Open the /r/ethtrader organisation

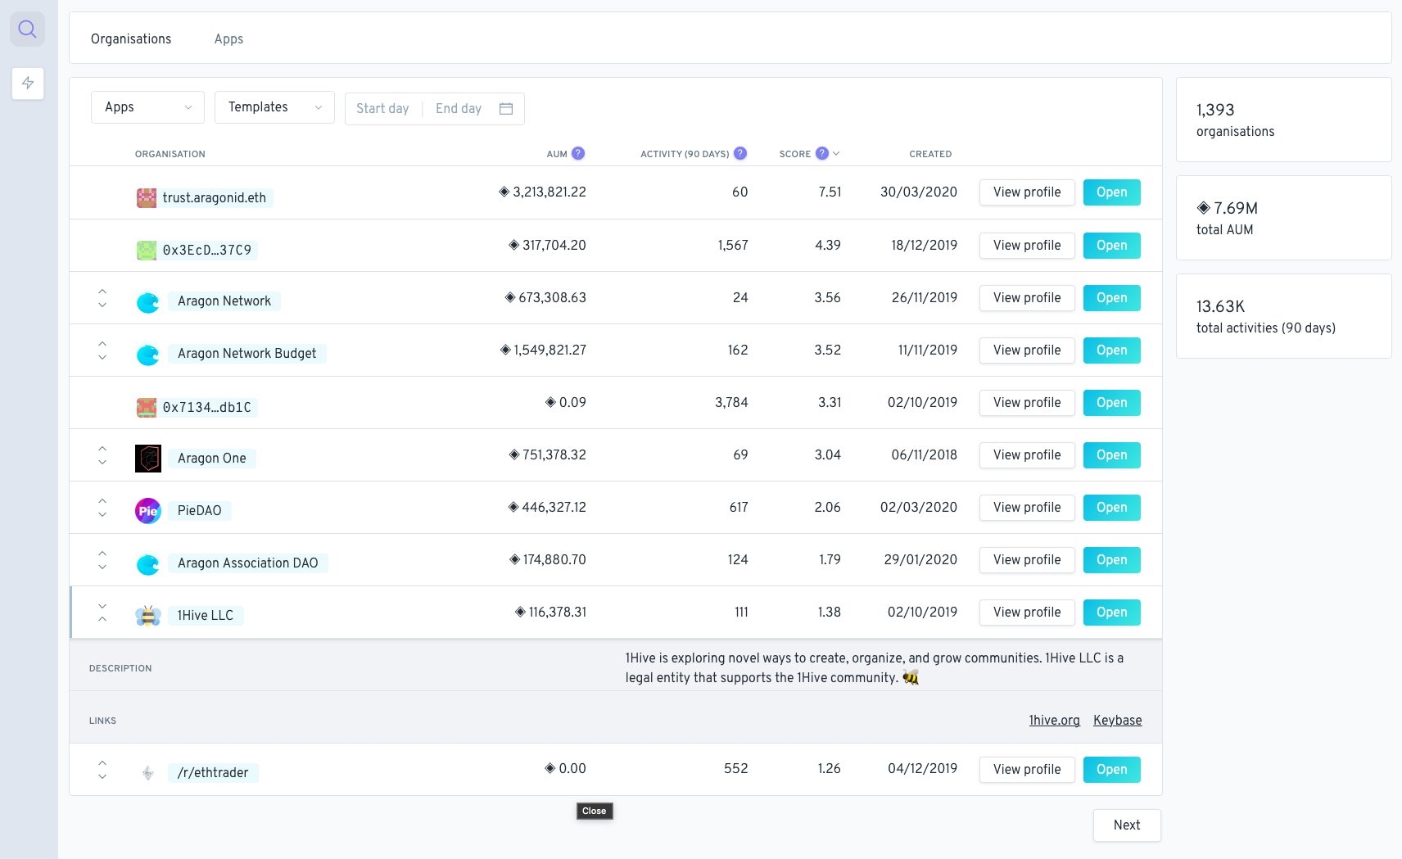coord(1112,770)
